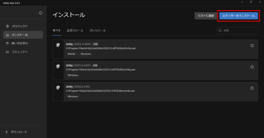Click the 2021.3.44f1 editor path text

coord(101,70)
